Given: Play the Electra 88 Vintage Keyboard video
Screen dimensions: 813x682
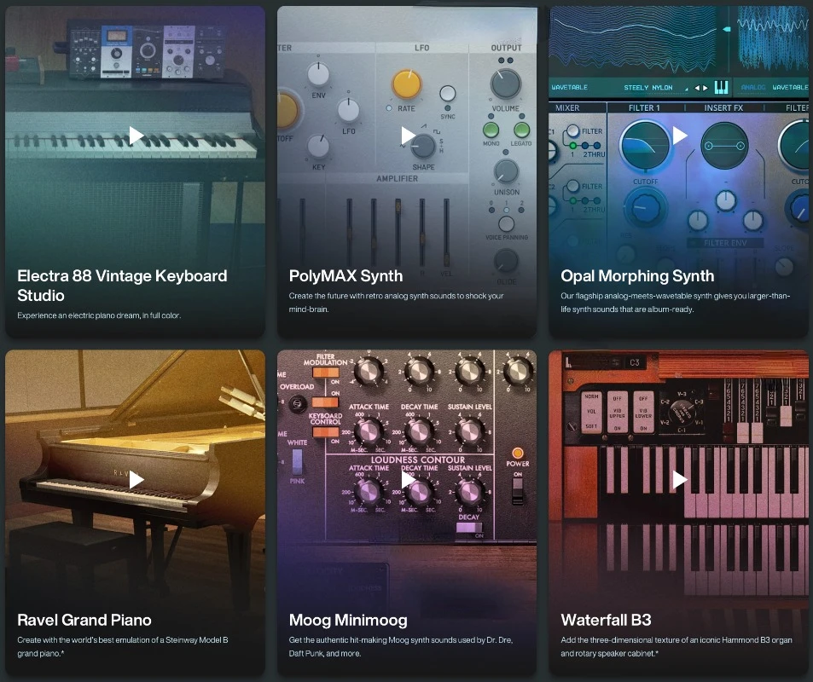Looking at the screenshot, I should [x=136, y=136].
